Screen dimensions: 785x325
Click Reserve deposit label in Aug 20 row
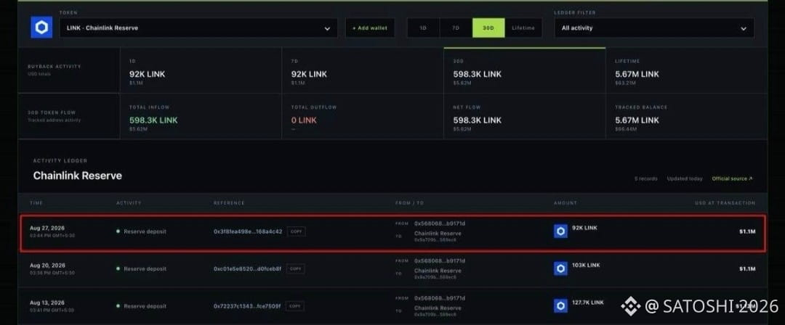(145, 268)
